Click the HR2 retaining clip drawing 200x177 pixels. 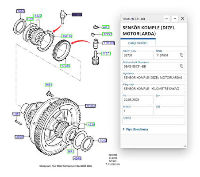pos(96,27)
